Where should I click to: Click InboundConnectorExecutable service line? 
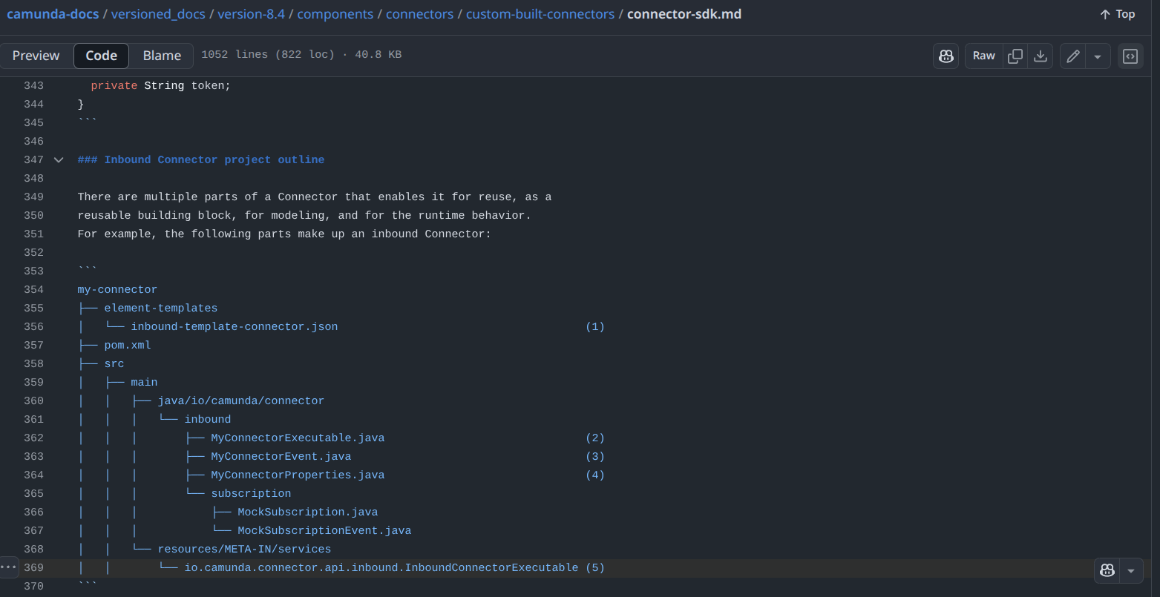pyautogui.click(x=381, y=568)
